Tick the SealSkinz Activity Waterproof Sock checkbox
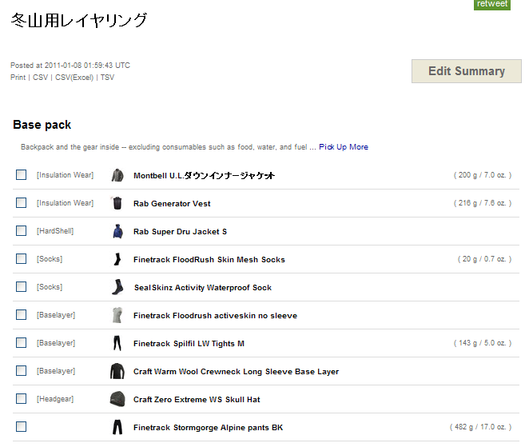 21,287
